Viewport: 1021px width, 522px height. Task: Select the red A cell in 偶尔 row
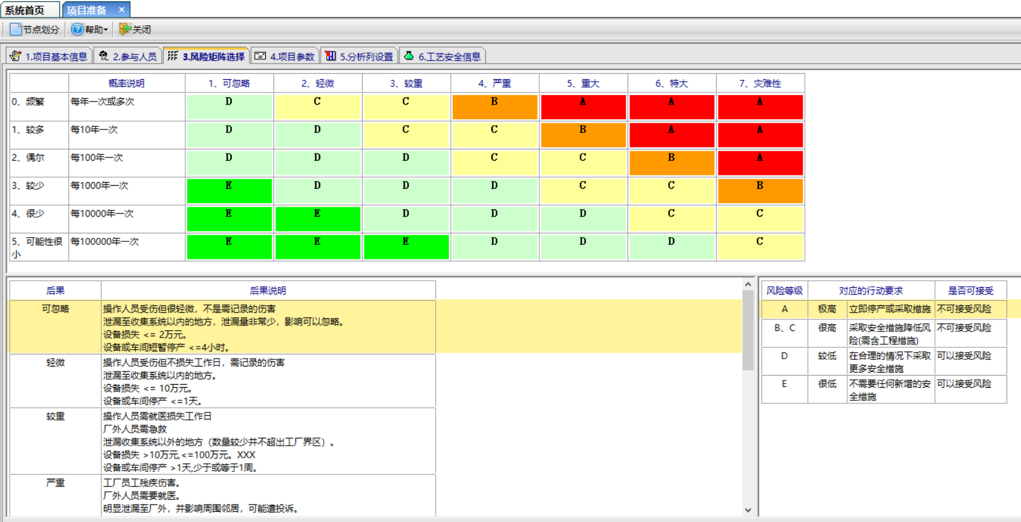(x=760, y=163)
